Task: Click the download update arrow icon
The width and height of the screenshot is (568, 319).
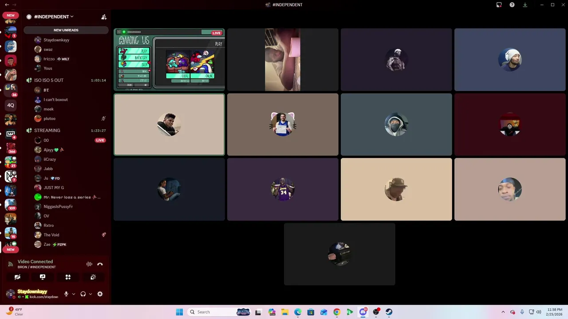Action: click(x=525, y=5)
